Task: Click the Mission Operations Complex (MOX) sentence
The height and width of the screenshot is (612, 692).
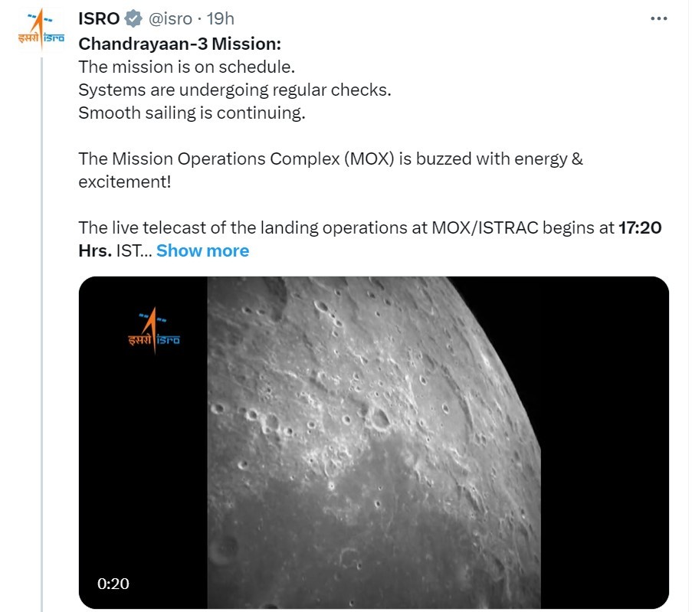Action: (330, 170)
